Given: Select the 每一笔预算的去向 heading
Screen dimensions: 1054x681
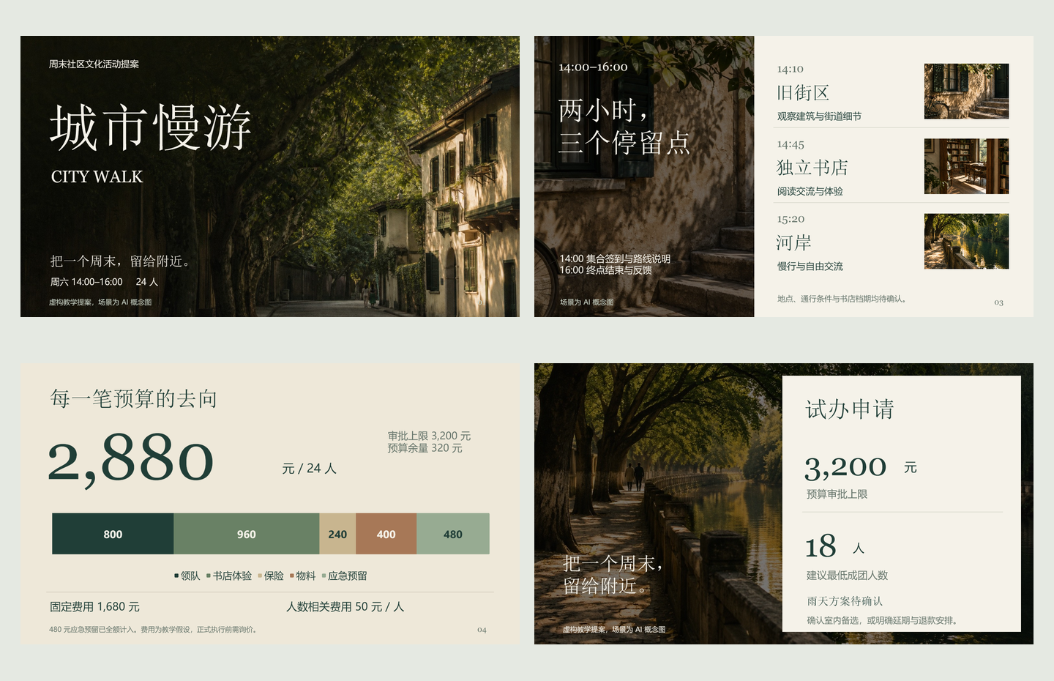Looking at the screenshot, I should coord(133,398).
